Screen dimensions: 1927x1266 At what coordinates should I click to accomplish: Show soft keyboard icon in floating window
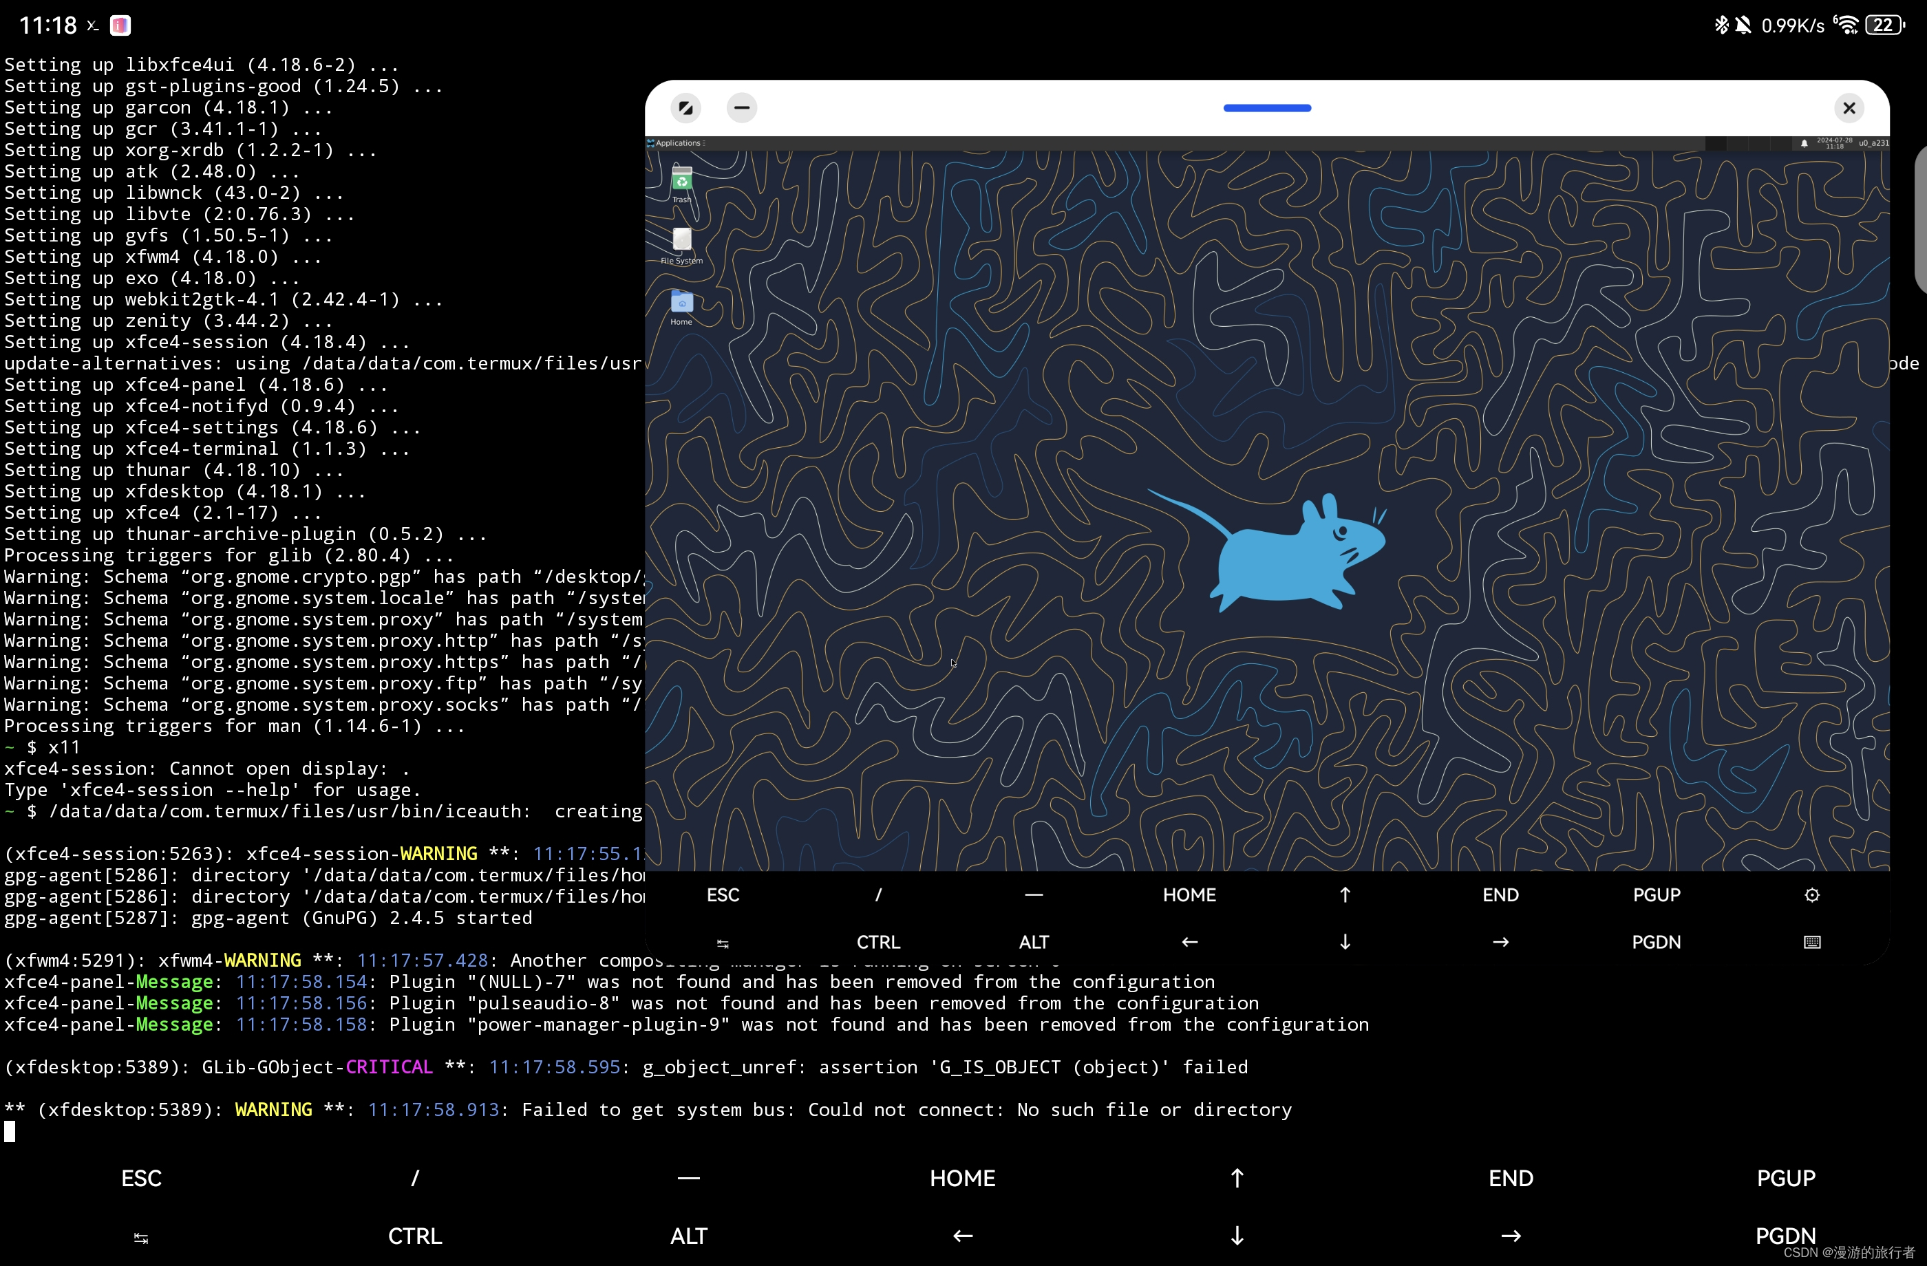[1812, 942]
